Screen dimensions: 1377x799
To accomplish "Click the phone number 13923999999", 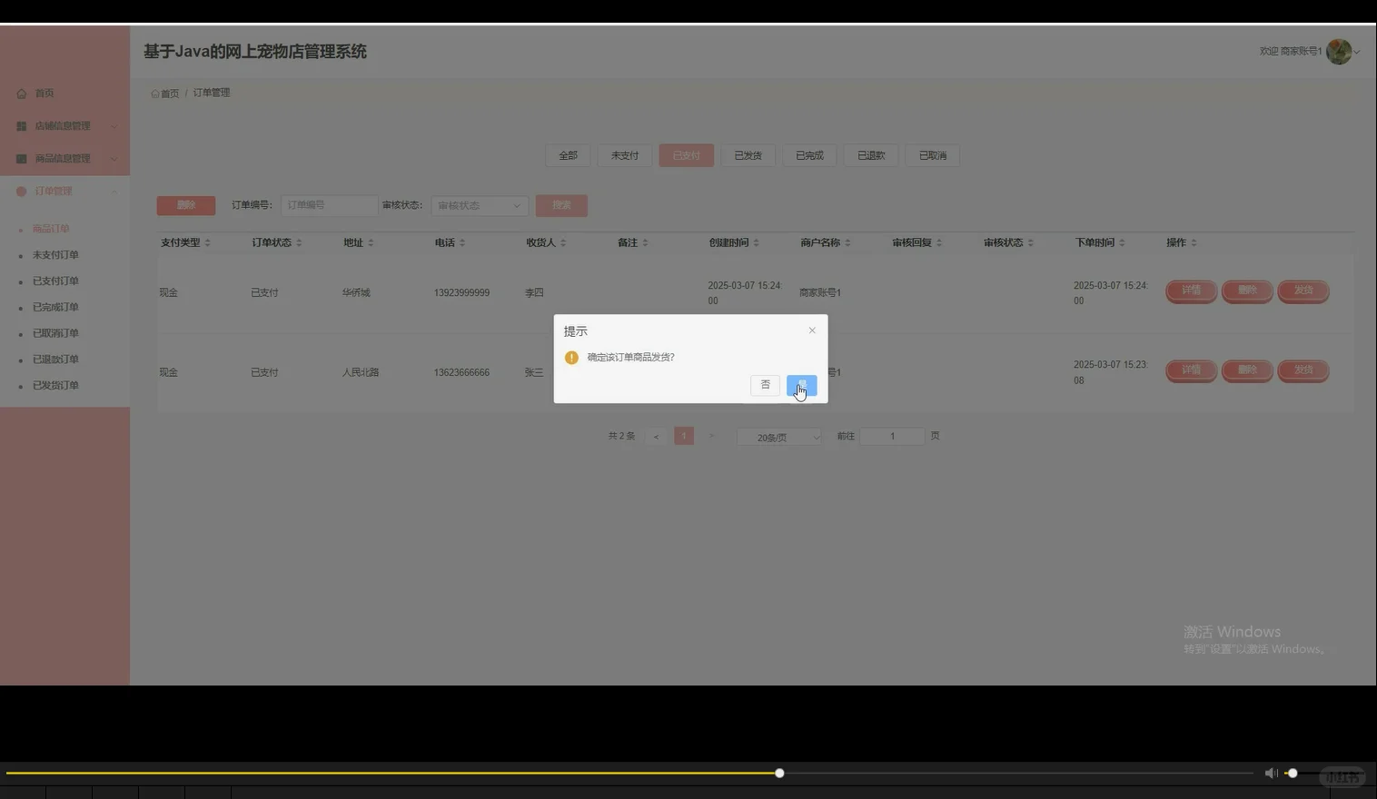I will (461, 293).
